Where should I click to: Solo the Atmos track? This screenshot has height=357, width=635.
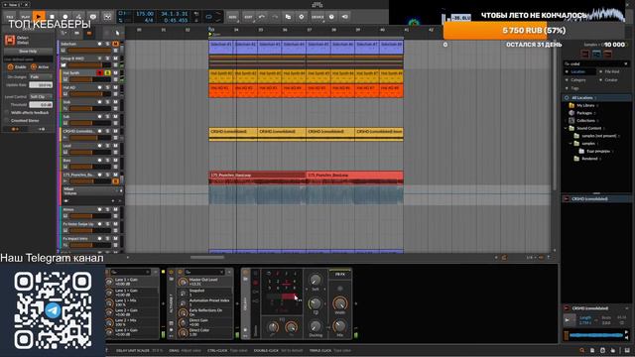pyautogui.click(x=108, y=209)
